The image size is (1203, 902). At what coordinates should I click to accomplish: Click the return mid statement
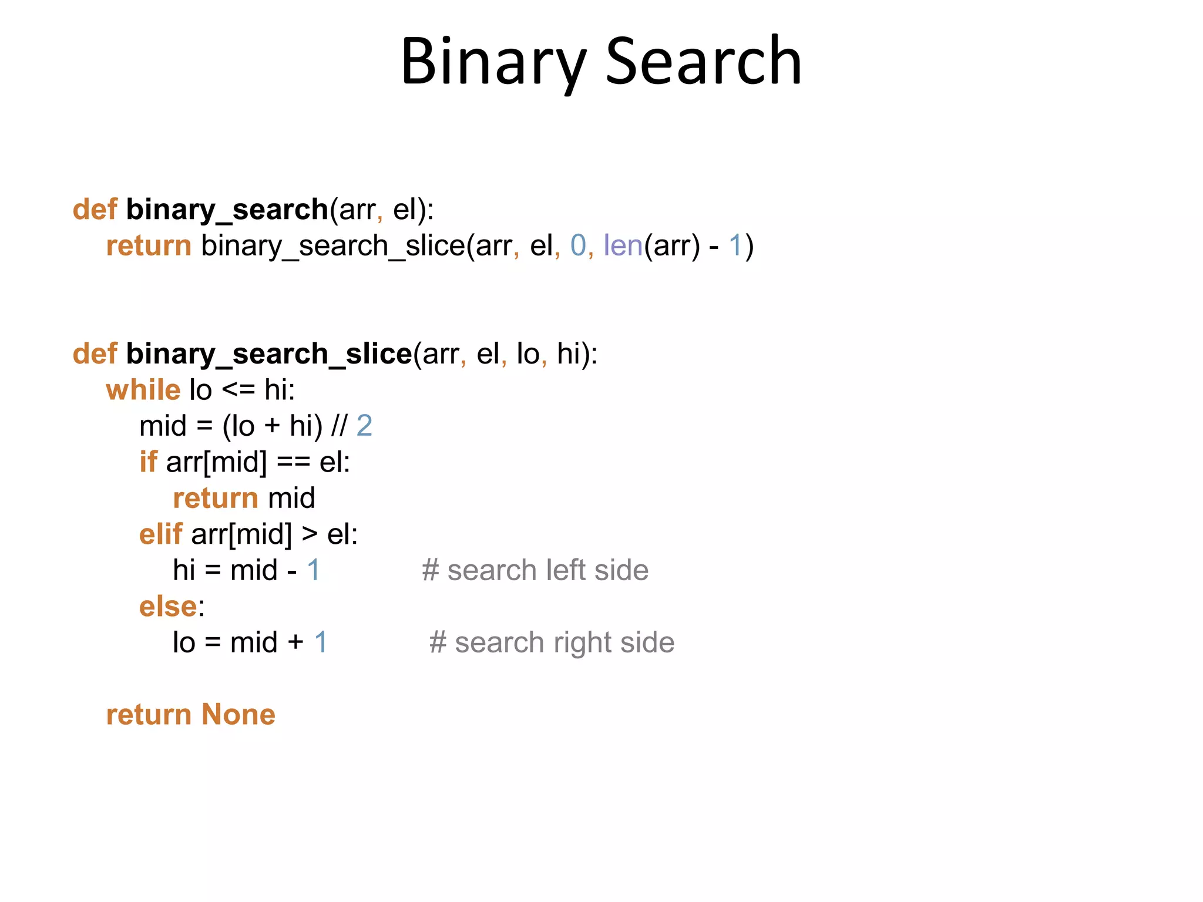(x=244, y=499)
